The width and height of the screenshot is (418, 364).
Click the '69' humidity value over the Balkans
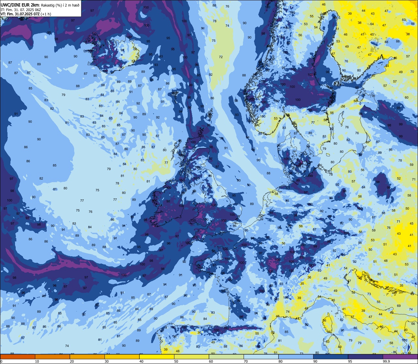(x=399, y=306)
